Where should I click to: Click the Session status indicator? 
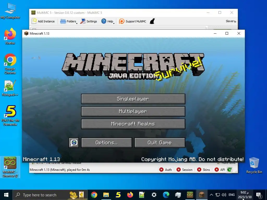pos(184,170)
